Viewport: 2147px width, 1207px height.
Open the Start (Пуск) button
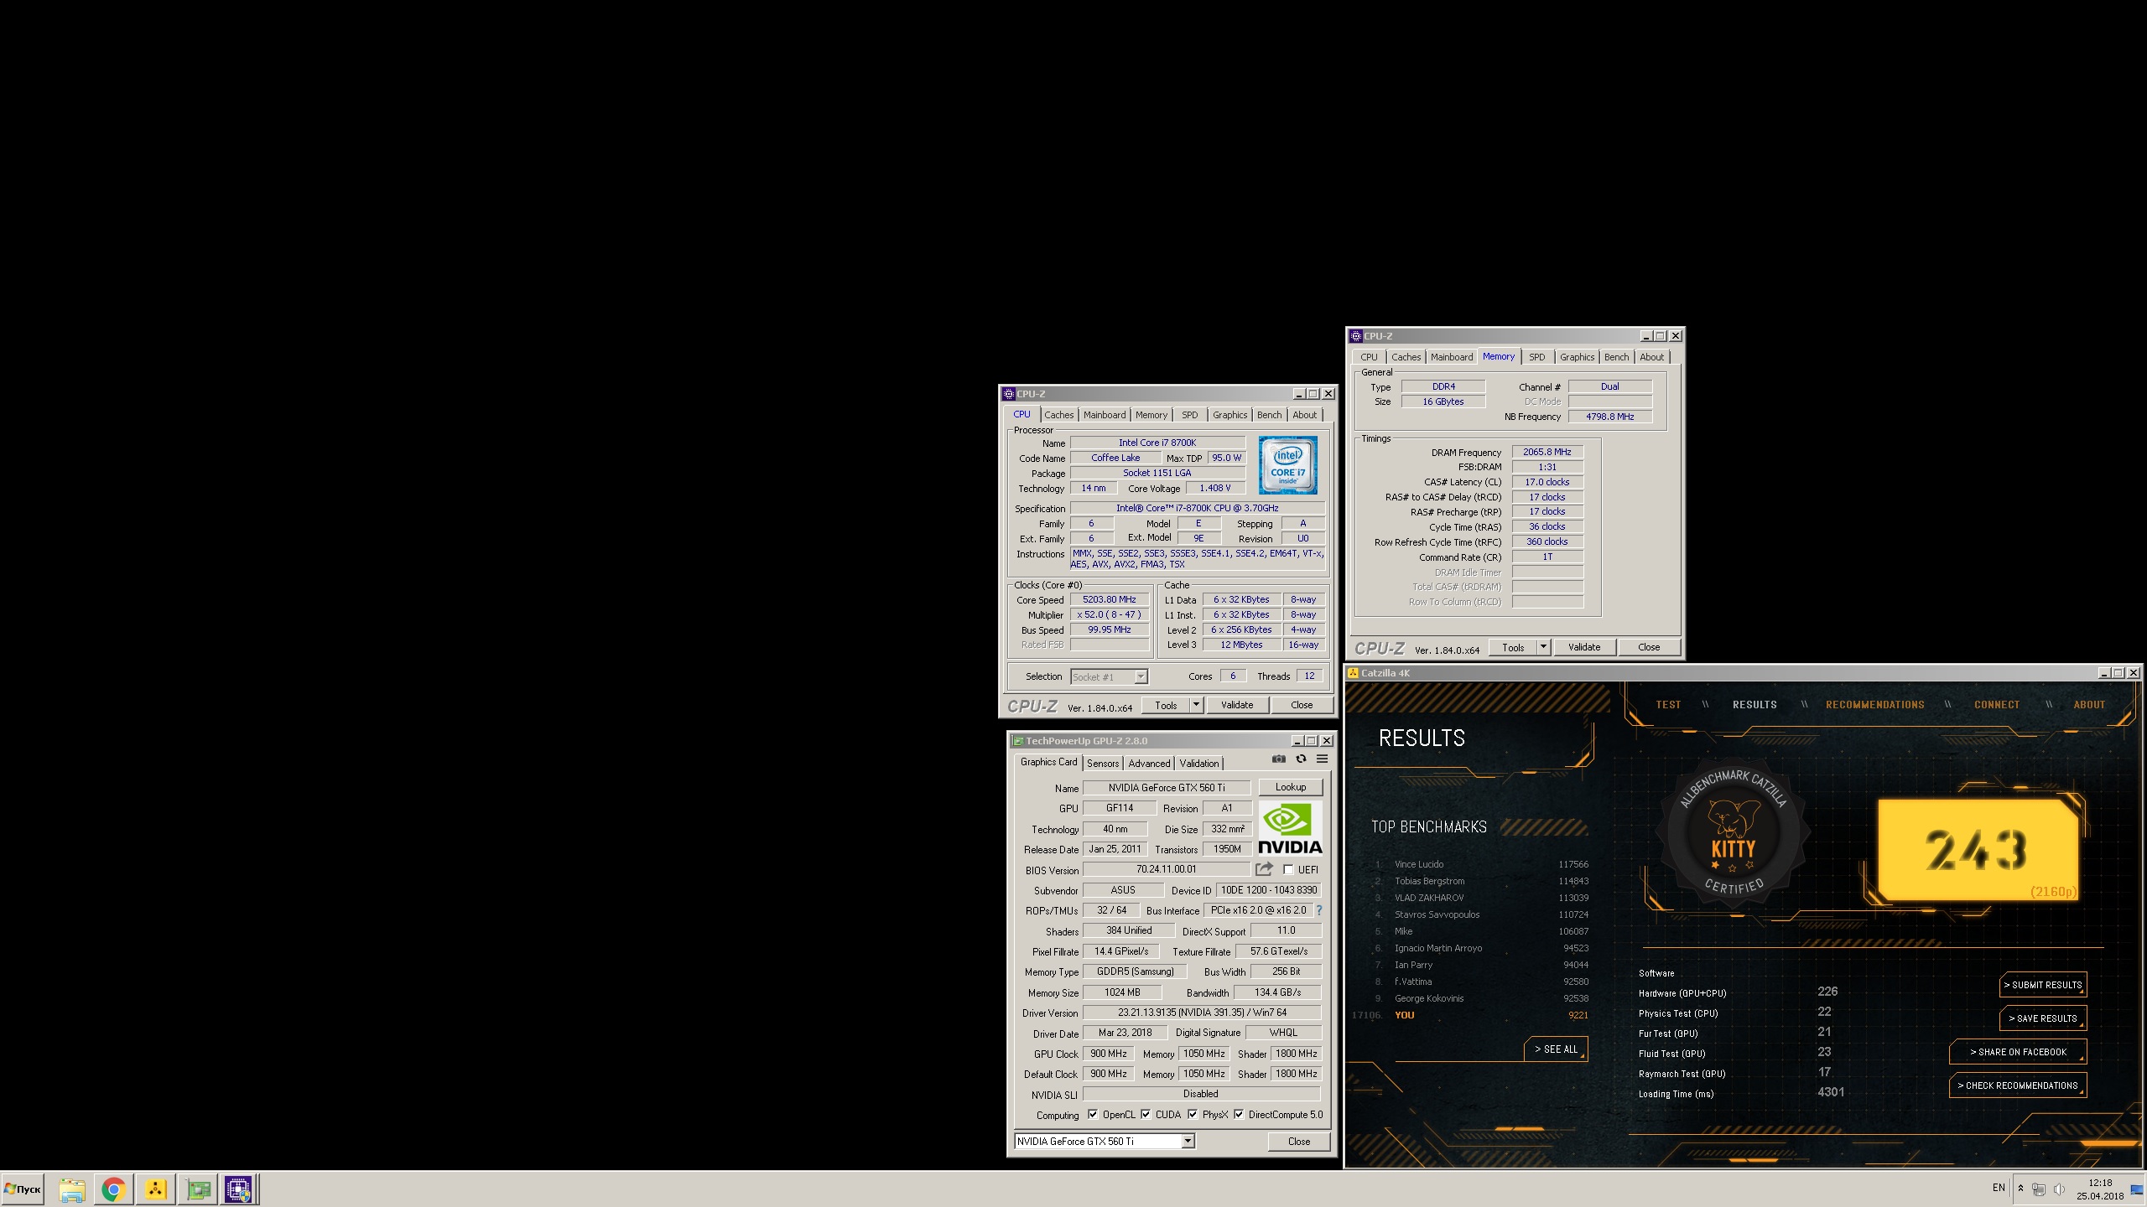coord(23,1189)
